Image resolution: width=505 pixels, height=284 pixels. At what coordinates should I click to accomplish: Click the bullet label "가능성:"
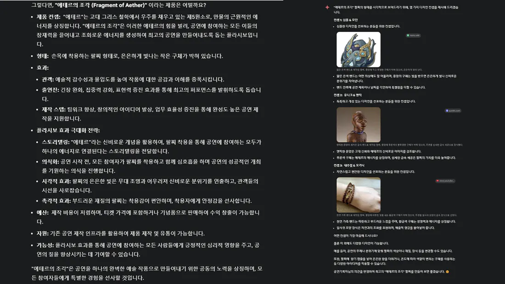click(x=45, y=245)
